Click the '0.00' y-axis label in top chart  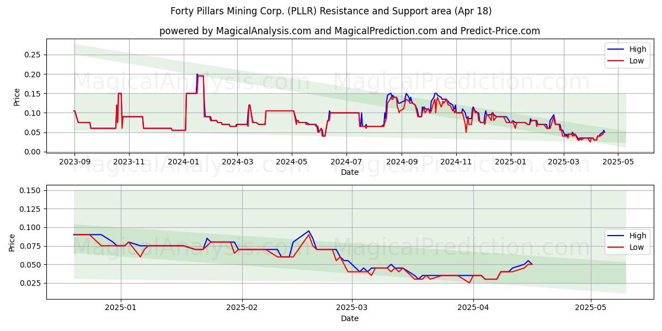click(33, 152)
